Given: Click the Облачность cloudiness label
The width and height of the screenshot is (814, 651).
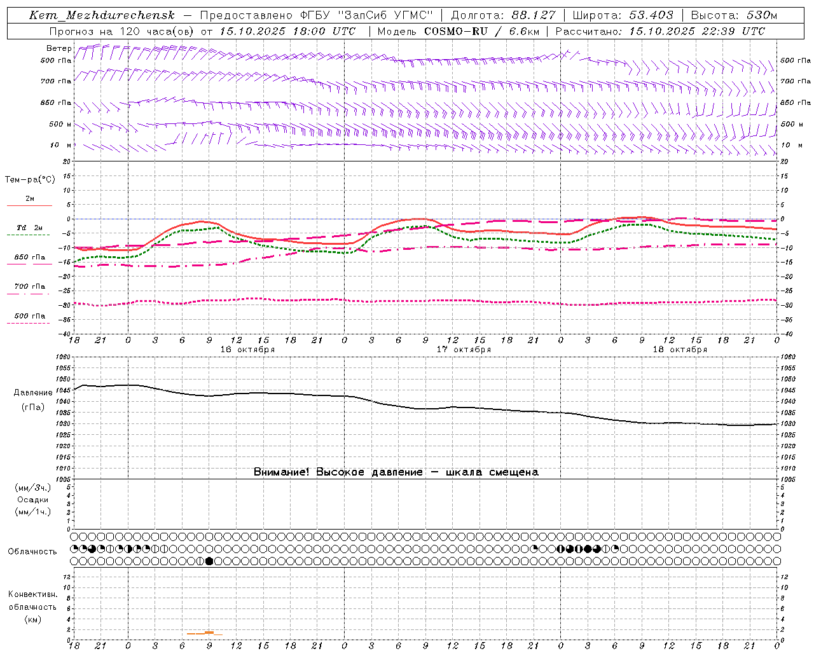Looking at the screenshot, I should click(32, 552).
